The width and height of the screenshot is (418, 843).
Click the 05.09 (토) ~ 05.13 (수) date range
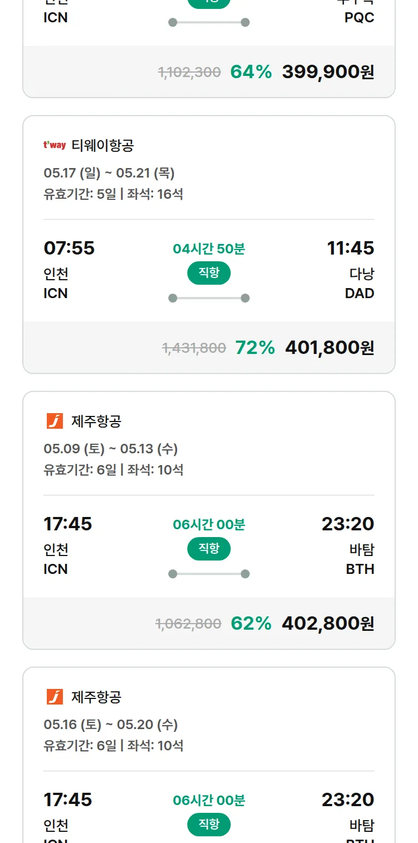[110, 449]
